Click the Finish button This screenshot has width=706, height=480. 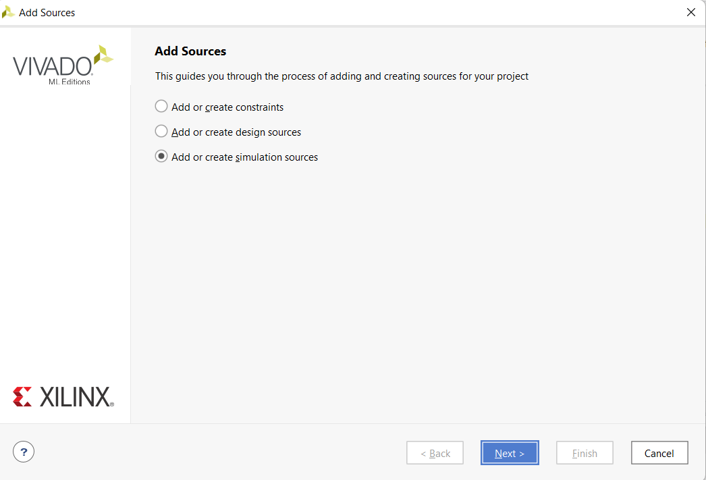[x=585, y=453]
